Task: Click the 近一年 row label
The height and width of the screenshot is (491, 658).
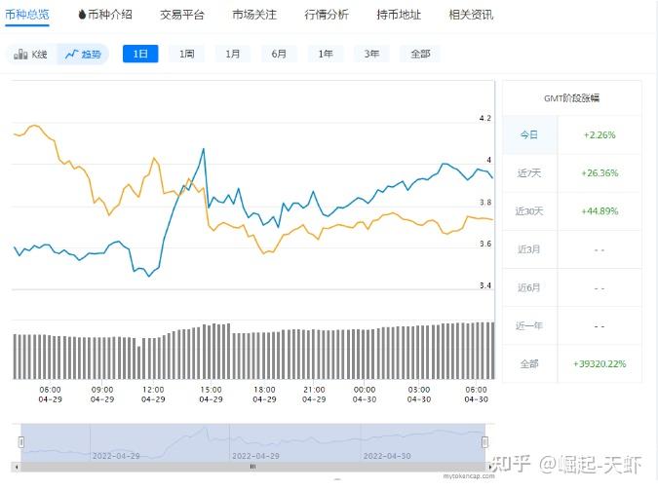Action: click(528, 325)
